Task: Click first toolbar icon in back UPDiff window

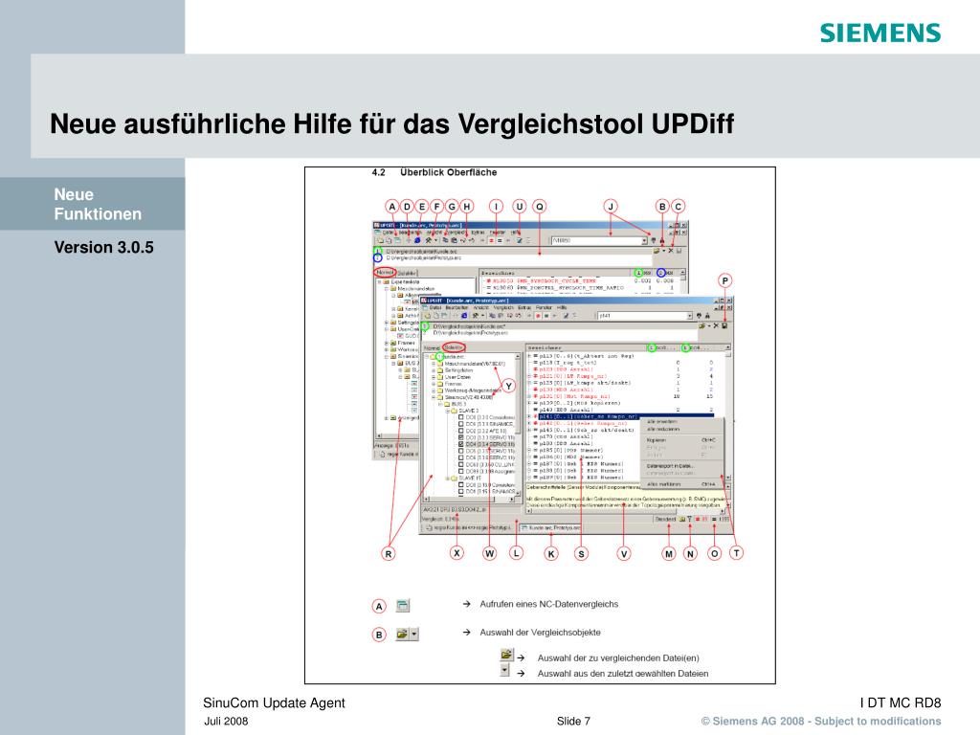Action: [380, 240]
